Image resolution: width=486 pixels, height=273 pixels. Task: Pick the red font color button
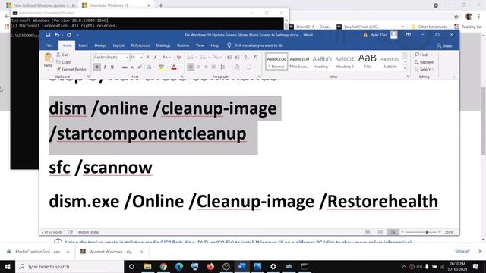coord(174,67)
